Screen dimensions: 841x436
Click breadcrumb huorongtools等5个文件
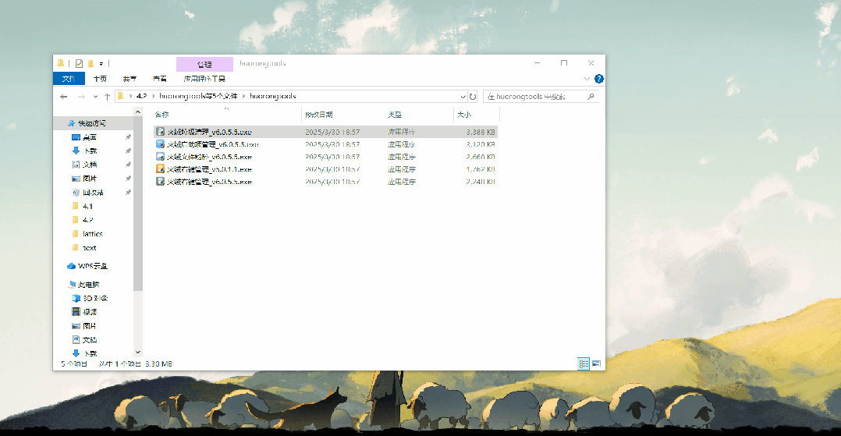click(198, 97)
